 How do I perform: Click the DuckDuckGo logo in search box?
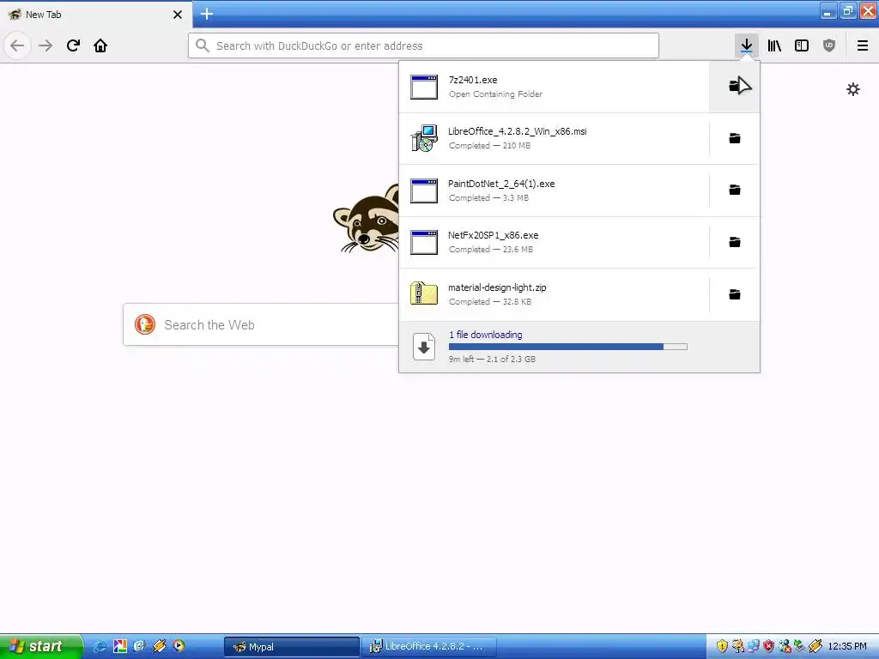pos(144,324)
